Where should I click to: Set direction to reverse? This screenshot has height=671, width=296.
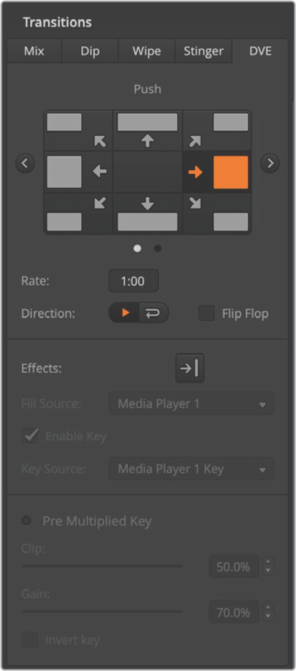point(153,313)
